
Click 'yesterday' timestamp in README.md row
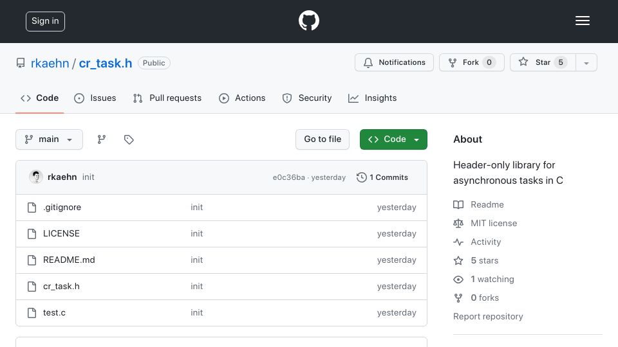(397, 260)
